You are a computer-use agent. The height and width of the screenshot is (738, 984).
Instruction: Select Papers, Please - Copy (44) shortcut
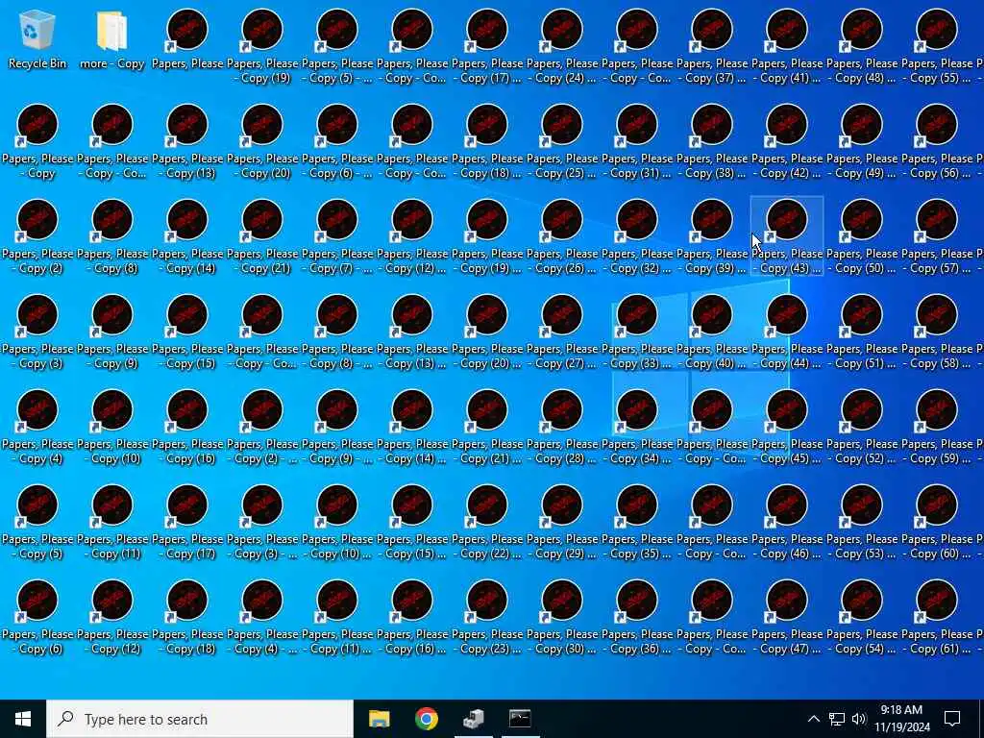point(787,332)
